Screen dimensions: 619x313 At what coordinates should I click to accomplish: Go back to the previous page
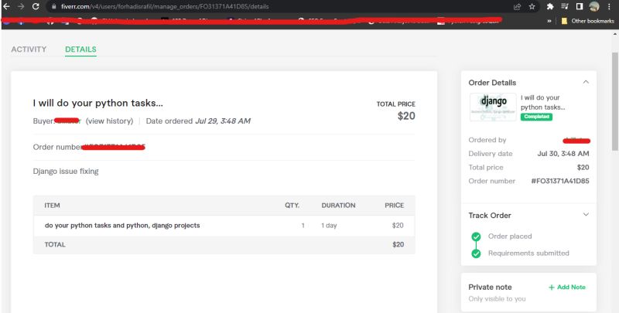pos(6,5)
